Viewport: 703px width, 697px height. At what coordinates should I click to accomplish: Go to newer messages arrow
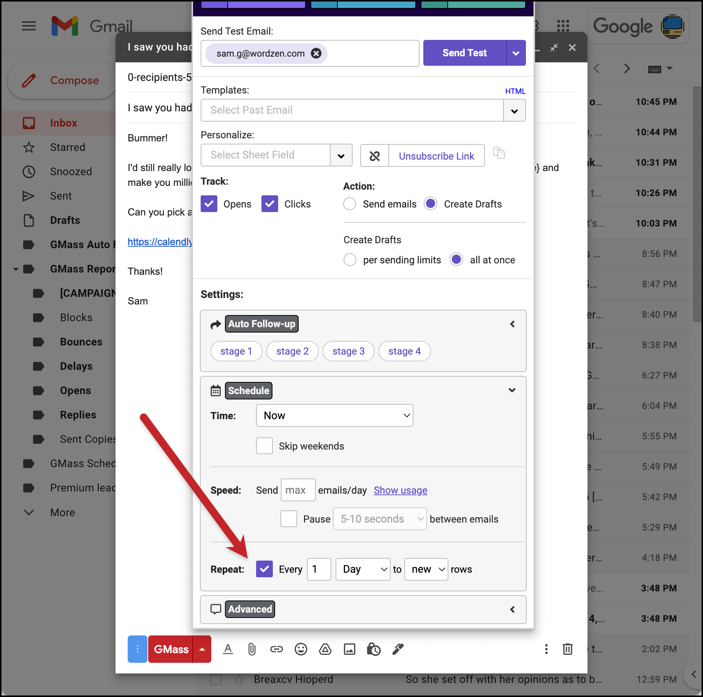click(x=597, y=69)
